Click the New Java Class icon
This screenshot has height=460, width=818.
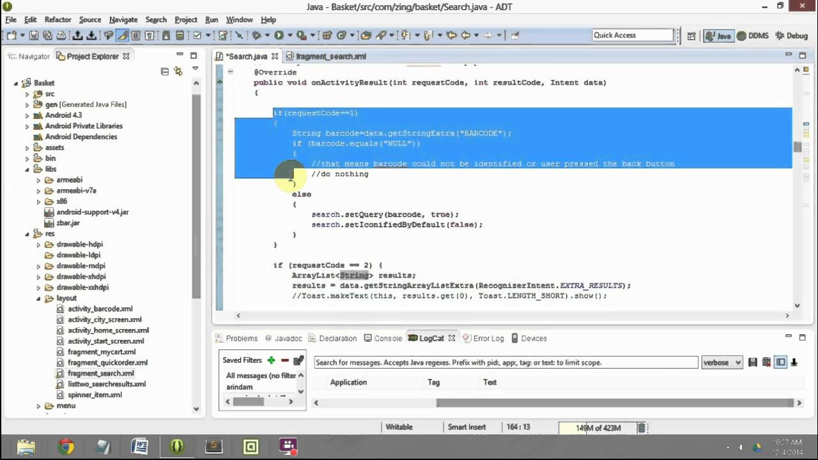tap(341, 36)
